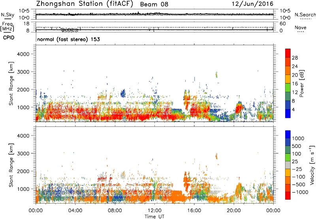Click the 'Freq. [MHz]' label

pyautogui.click(x=7, y=27)
